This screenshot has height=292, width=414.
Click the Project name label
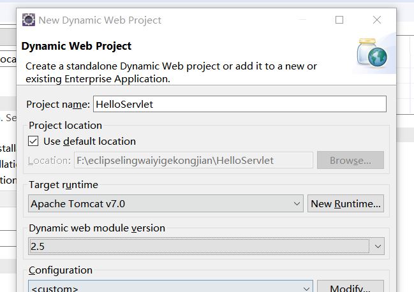click(58, 105)
